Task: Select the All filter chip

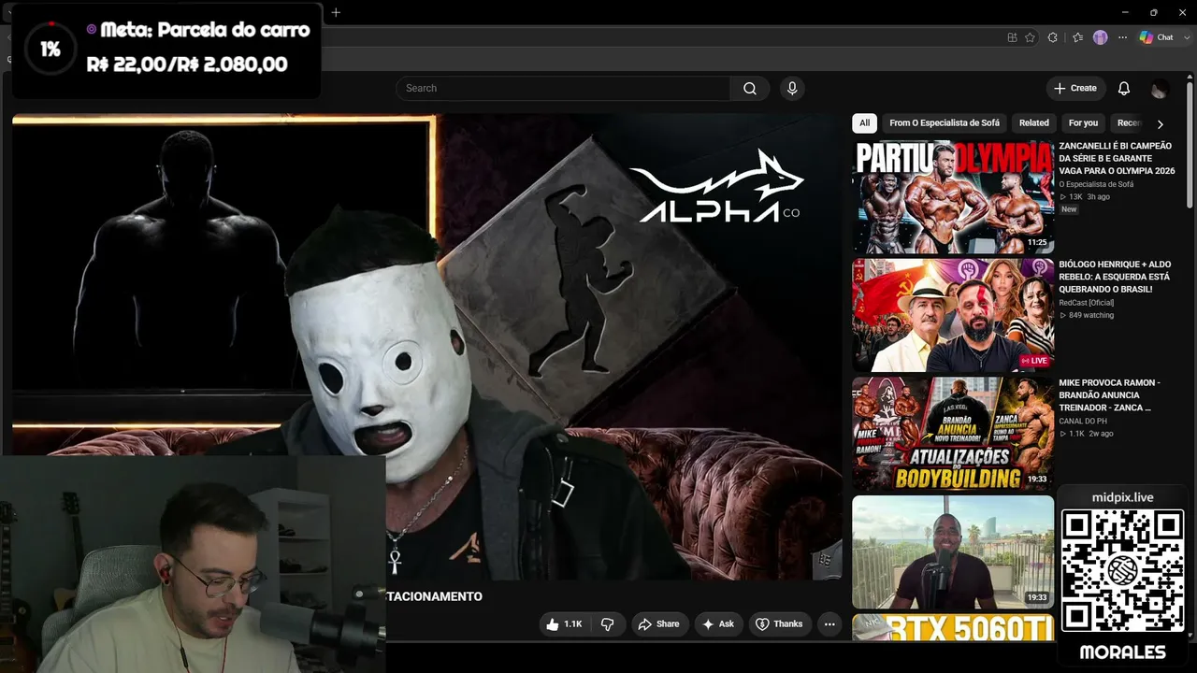Action: (864, 123)
